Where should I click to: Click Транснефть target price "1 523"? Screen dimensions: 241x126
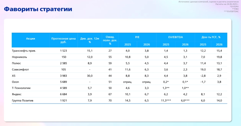tap(64, 51)
